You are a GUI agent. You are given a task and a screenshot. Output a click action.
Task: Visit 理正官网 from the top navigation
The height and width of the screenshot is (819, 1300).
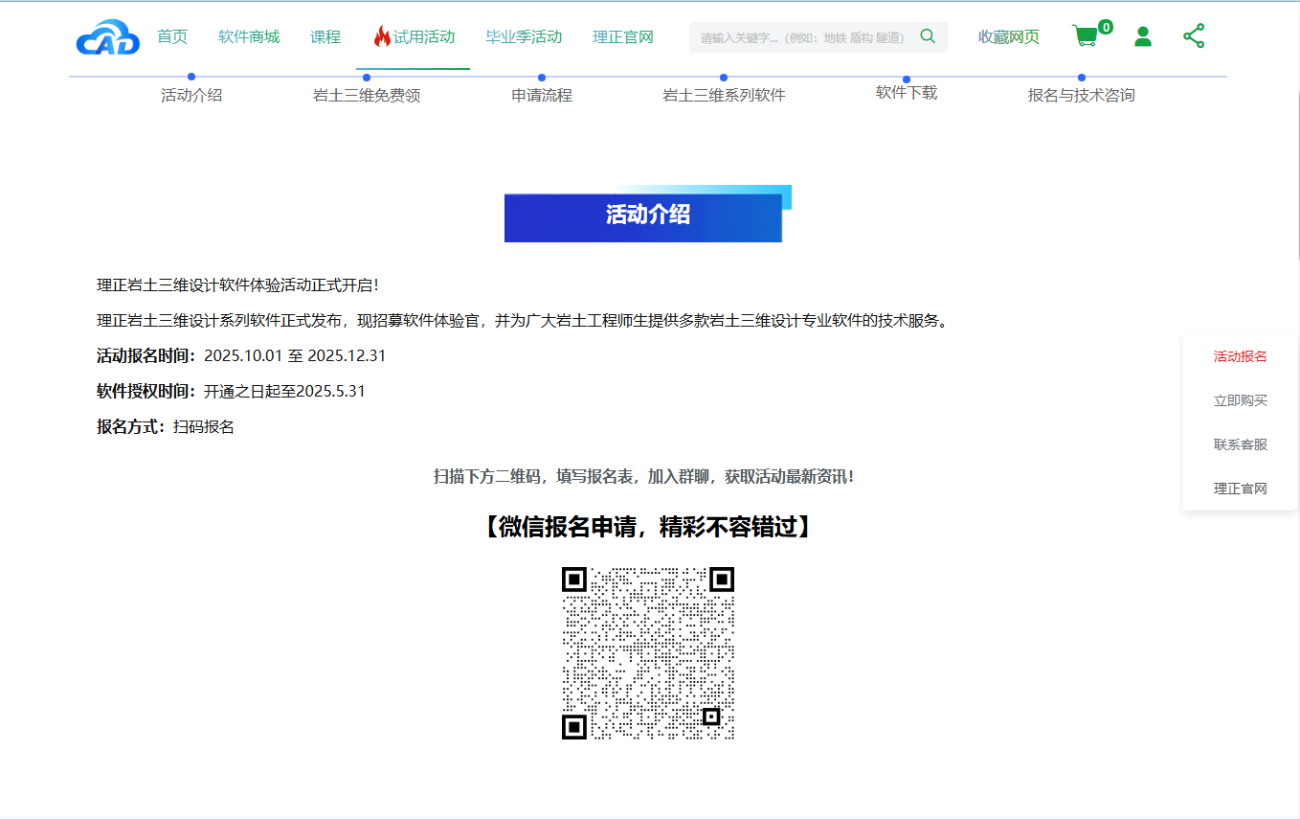(x=623, y=37)
